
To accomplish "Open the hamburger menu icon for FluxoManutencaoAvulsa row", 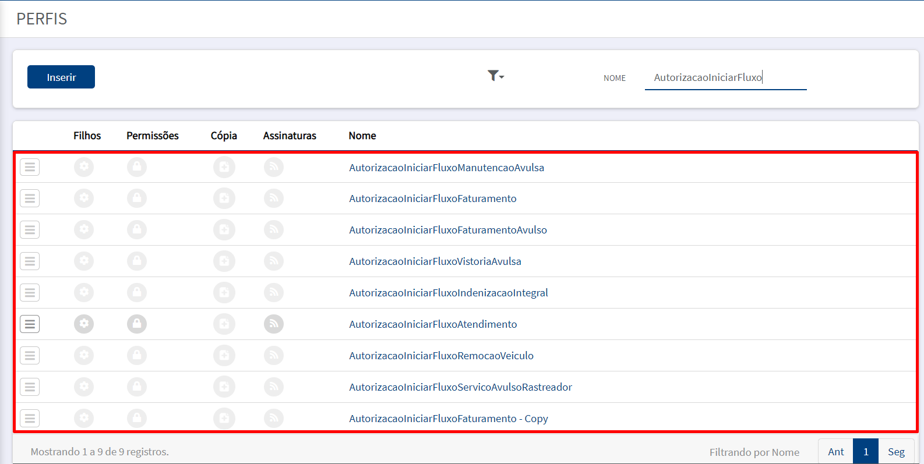I will (30, 167).
